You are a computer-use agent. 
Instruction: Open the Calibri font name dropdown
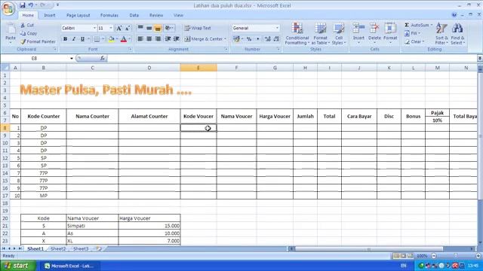94,28
